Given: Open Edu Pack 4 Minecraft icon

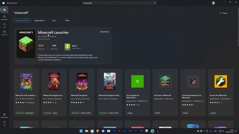Looking at the screenshot, I should tap(165, 81).
